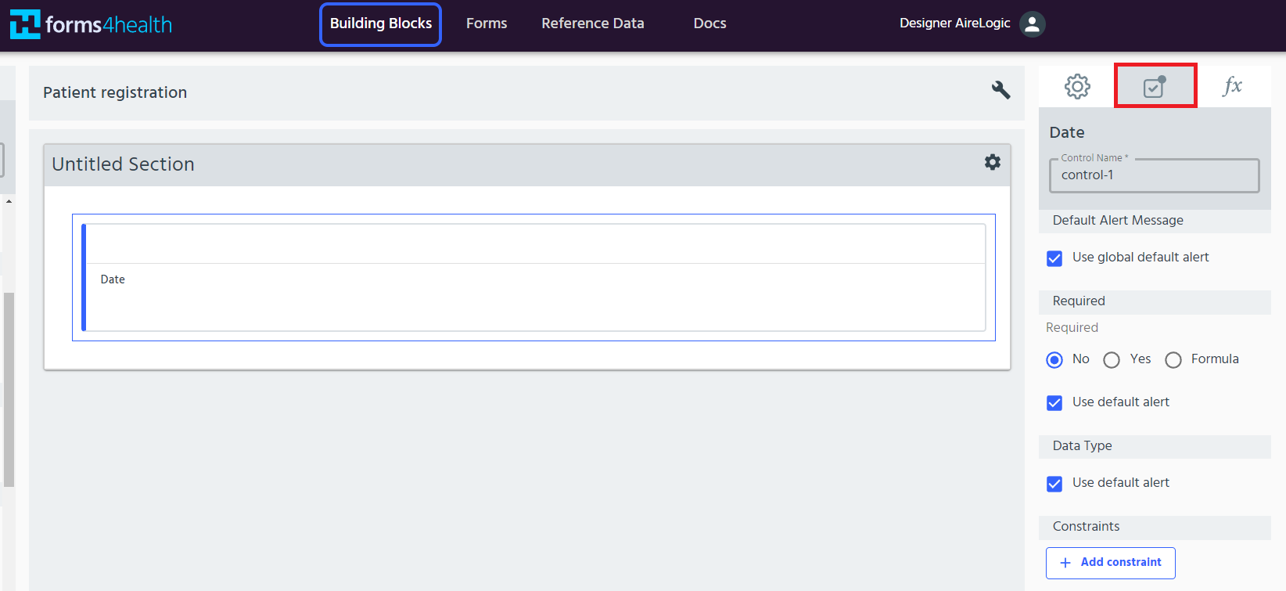The height and width of the screenshot is (591, 1286).
Task: Toggle Use global default alert checkbox
Action: tap(1054, 258)
